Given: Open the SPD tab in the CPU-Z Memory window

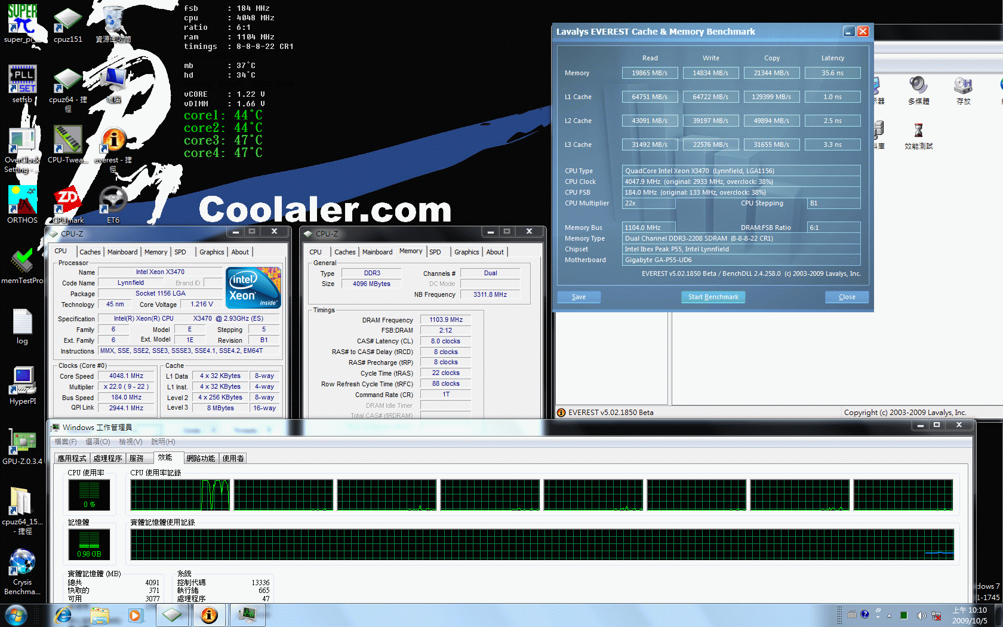Looking at the screenshot, I should [x=435, y=252].
